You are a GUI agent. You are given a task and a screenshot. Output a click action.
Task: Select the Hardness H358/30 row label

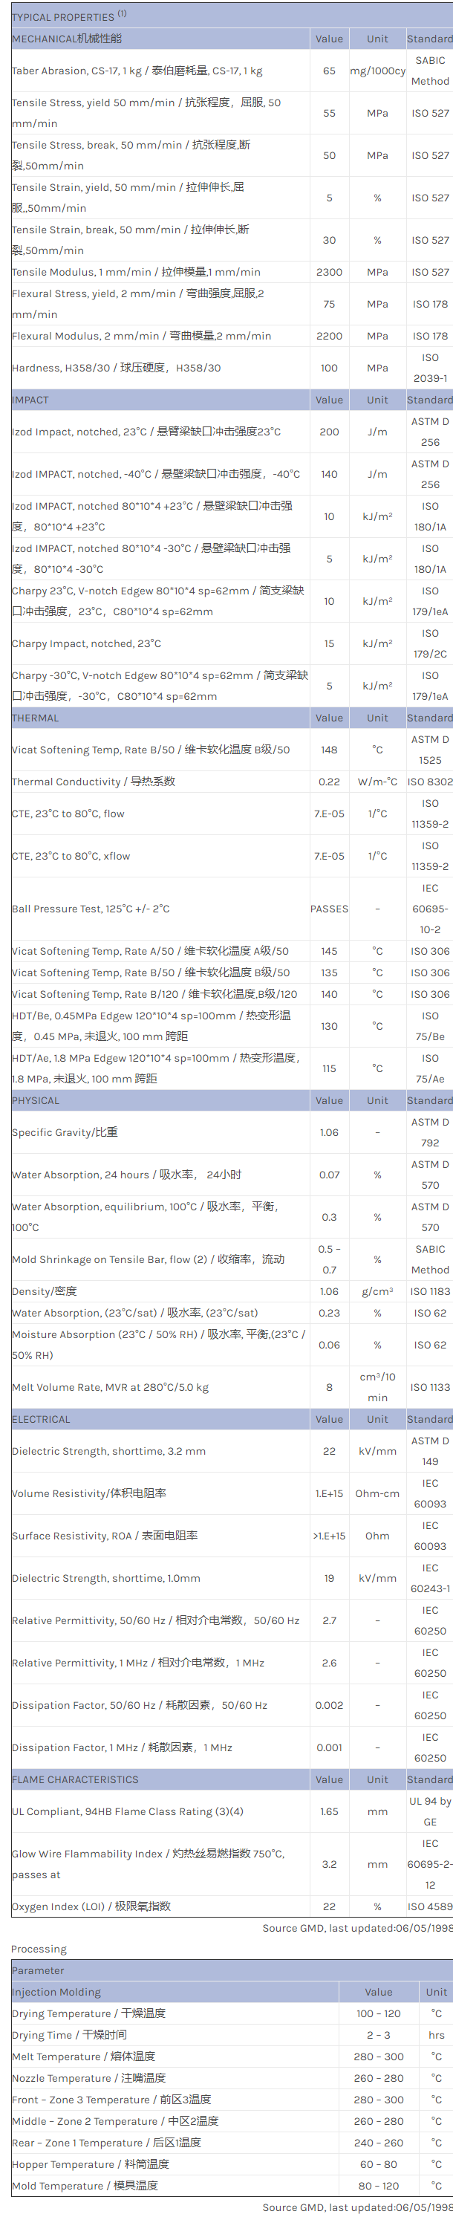pyautogui.click(x=116, y=369)
